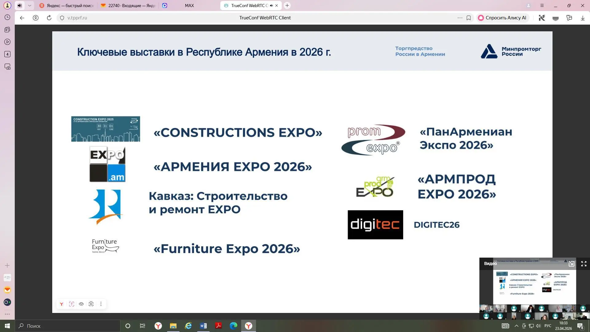This screenshot has height=332, width=590.
Task: Bookmark the current page
Action: pyautogui.click(x=469, y=18)
